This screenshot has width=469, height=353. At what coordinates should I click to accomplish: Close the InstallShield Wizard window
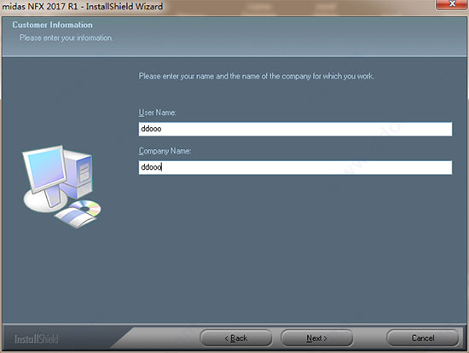coord(452,4)
